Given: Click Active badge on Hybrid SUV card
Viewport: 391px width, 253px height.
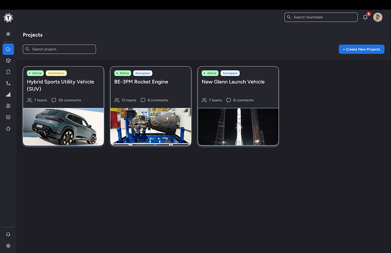Looking at the screenshot, I should [x=36, y=73].
